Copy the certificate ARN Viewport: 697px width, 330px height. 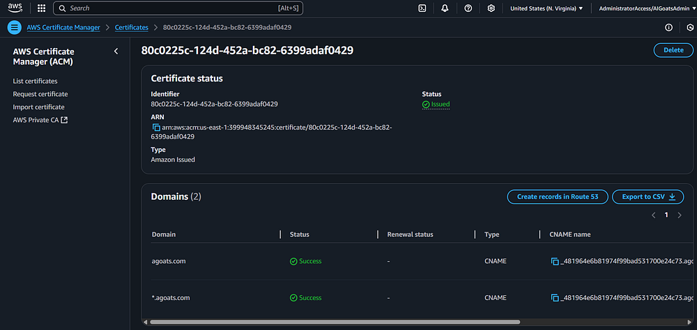pos(156,127)
